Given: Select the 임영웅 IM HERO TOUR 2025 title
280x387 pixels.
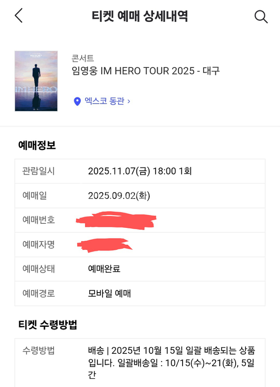Looking at the screenshot, I should point(145,71).
